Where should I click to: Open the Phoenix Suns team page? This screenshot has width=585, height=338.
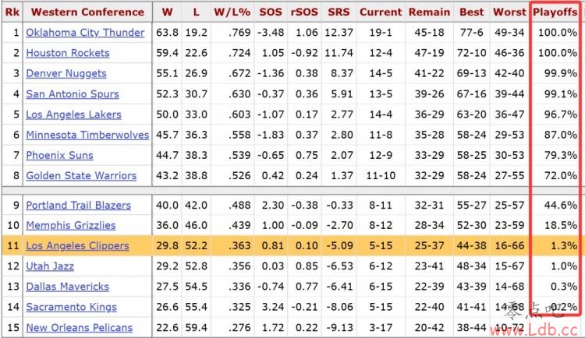click(x=59, y=155)
